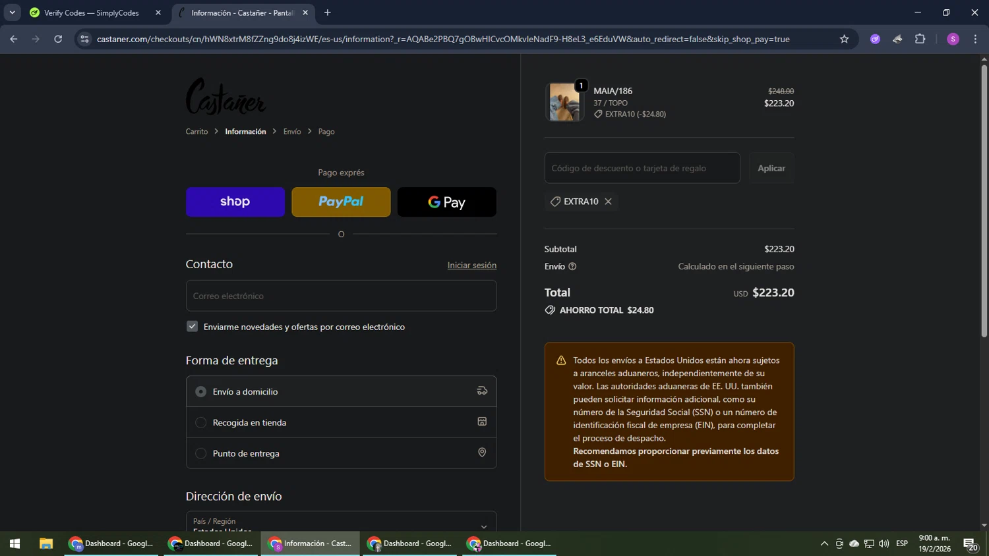Focus the Correo electrónico field

(341, 296)
